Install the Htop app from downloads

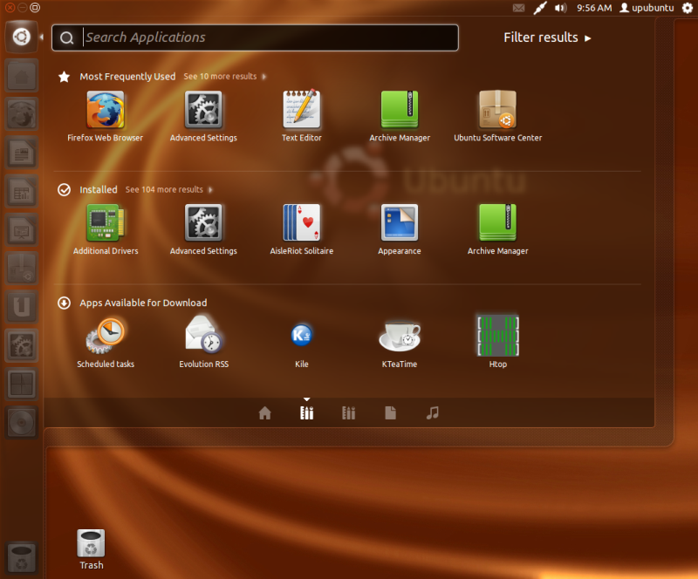coord(497,336)
